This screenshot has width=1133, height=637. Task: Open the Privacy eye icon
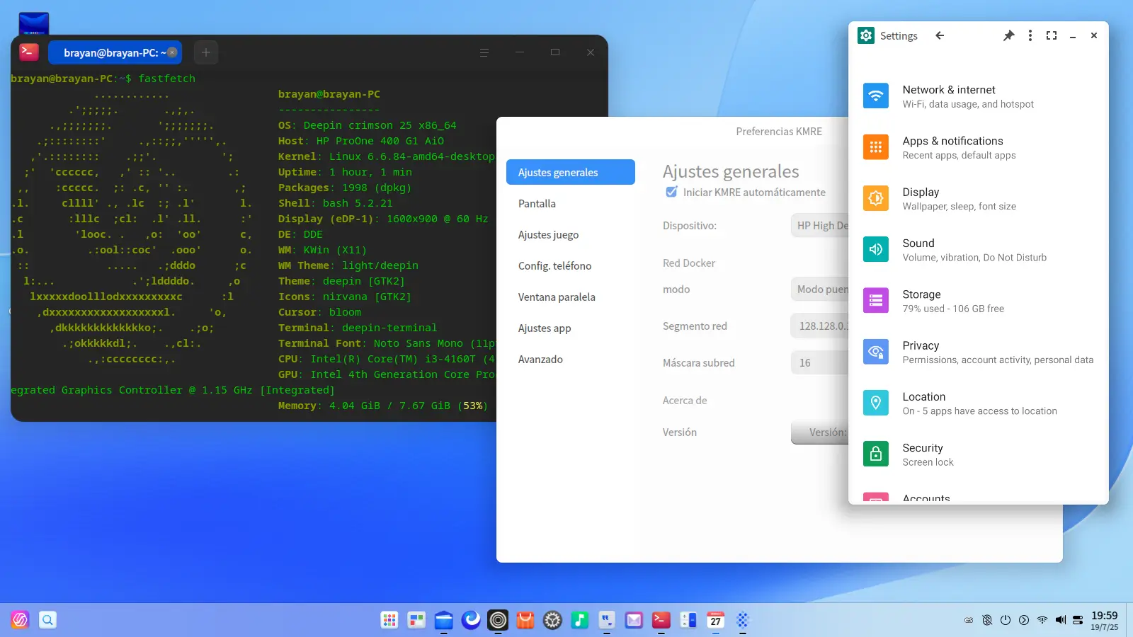pos(876,352)
